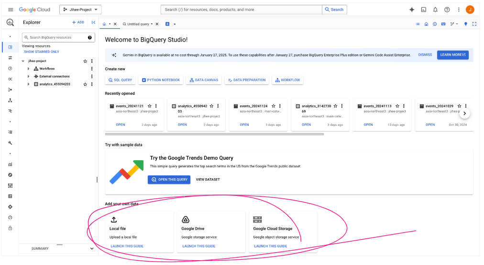The height and width of the screenshot is (265, 484).
Task: Focus the Search BigQuery resources field
Action: 58,38
